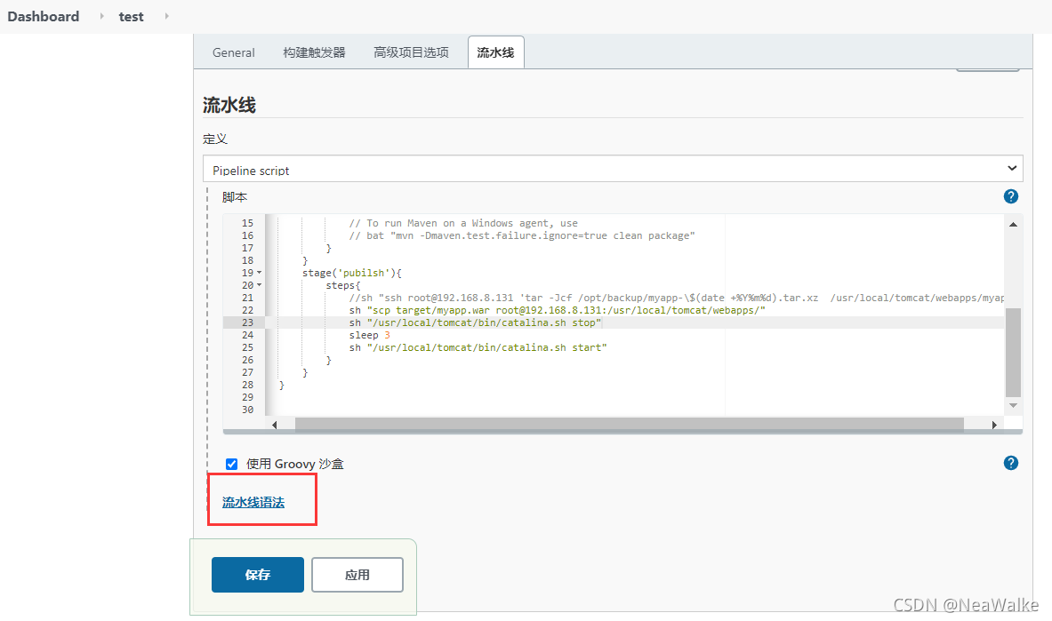
Task: Open the test breadcrumb link
Action: [132, 17]
